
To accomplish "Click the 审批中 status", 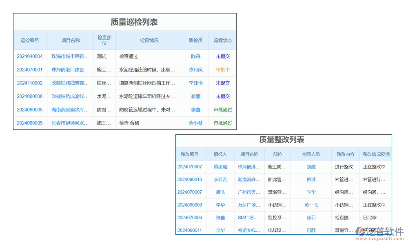I will point(223,70).
